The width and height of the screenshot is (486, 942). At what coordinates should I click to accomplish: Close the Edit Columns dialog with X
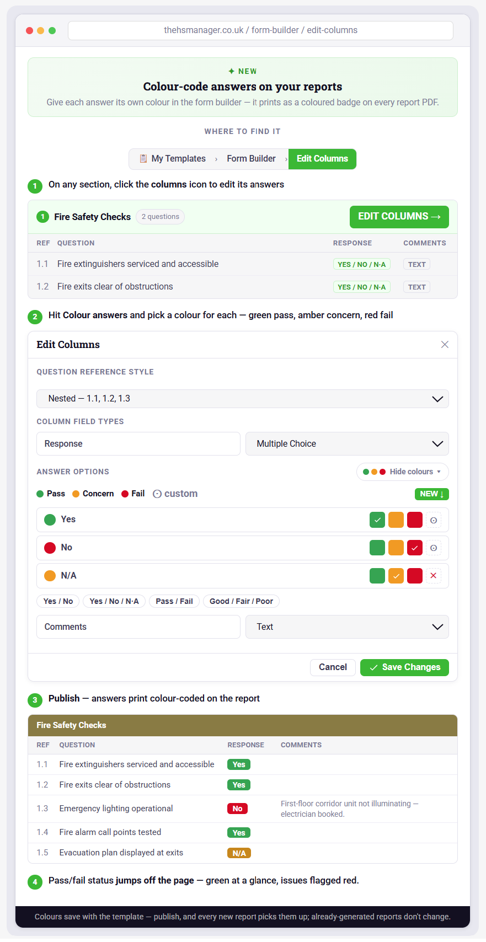(445, 345)
